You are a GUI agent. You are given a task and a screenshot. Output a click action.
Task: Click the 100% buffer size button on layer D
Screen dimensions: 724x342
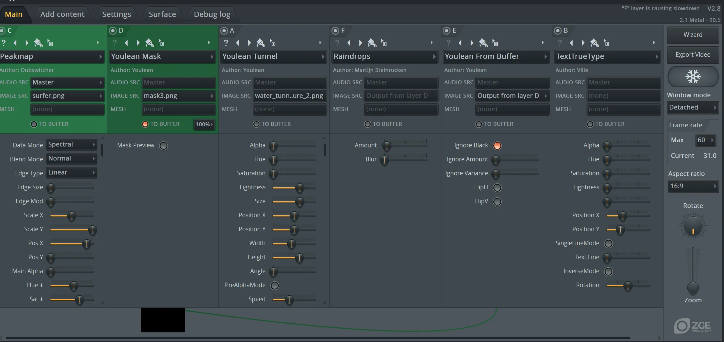click(204, 124)
